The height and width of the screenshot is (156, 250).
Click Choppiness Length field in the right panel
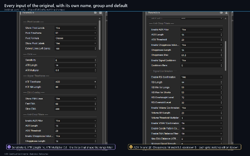[x=202, y=50]
